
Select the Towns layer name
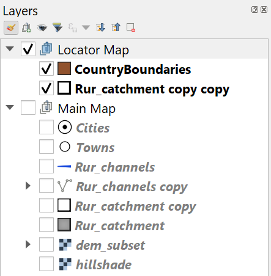pos(95,147)
